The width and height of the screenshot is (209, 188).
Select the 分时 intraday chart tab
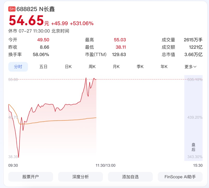tap(18, 67)
